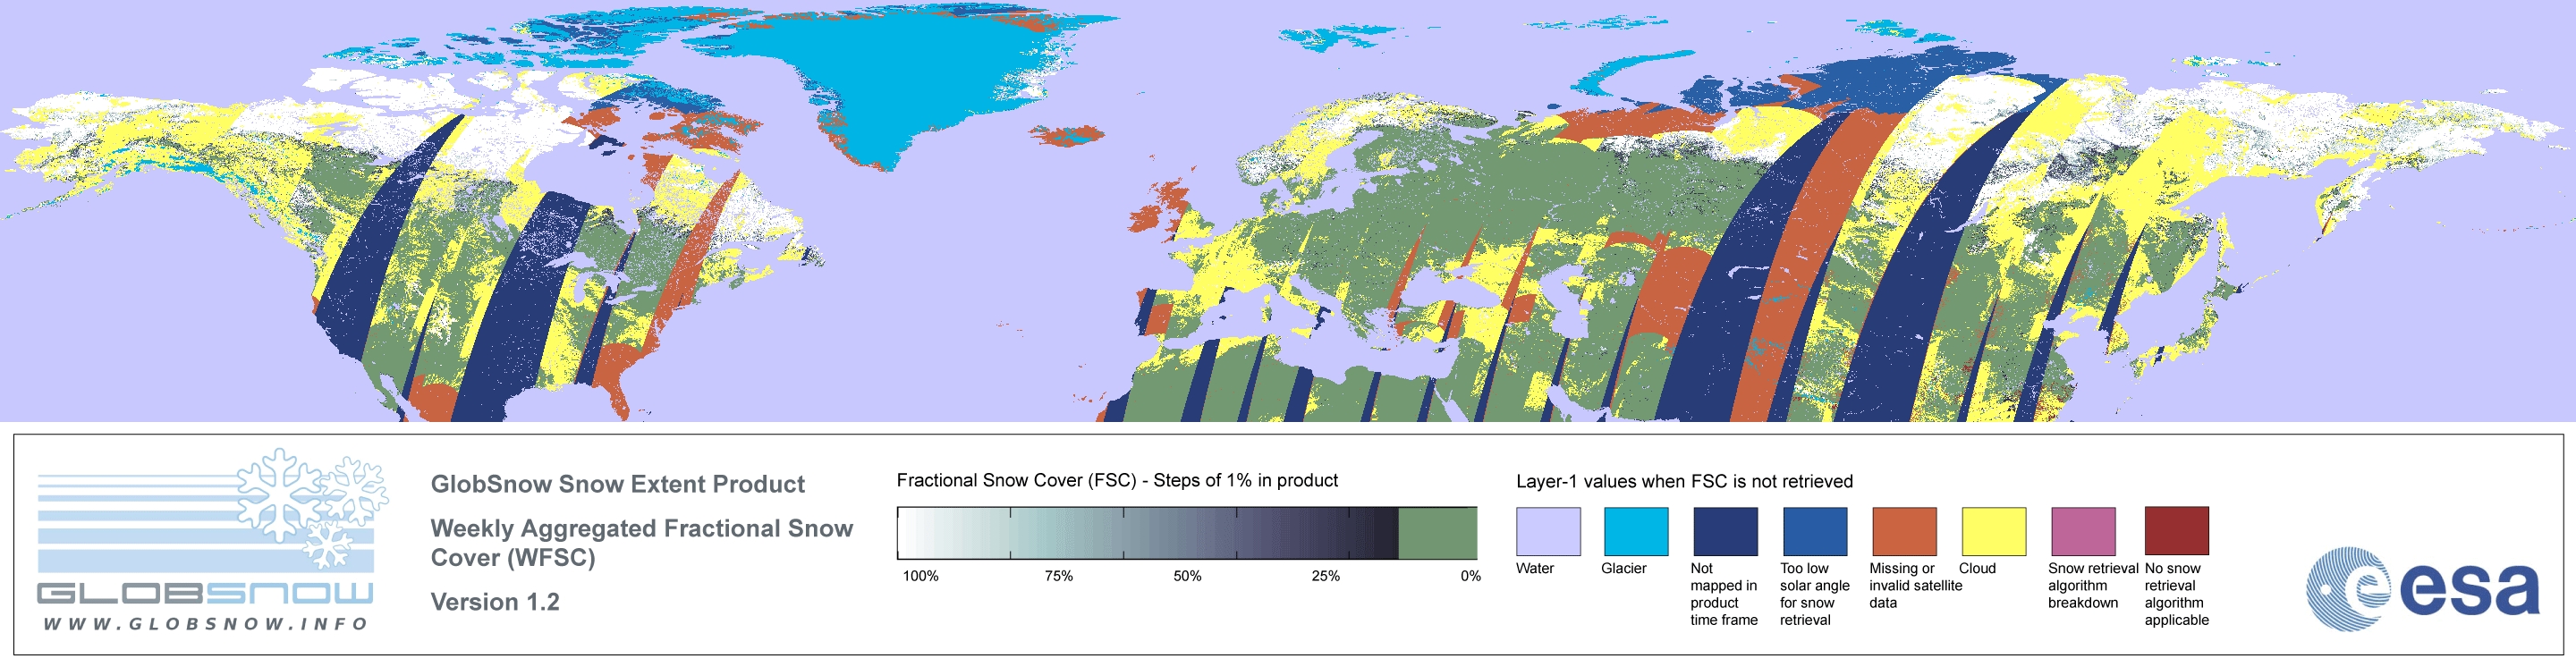
Task: Click the ESA logo
Action: 2423,589
